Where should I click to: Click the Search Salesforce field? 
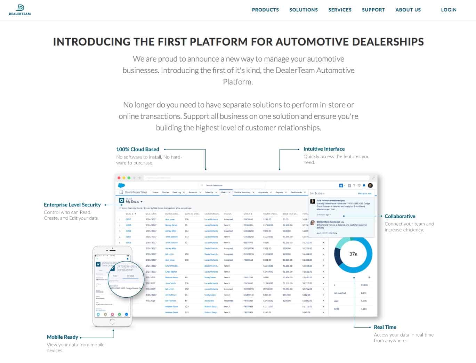(x=231, y=185)
